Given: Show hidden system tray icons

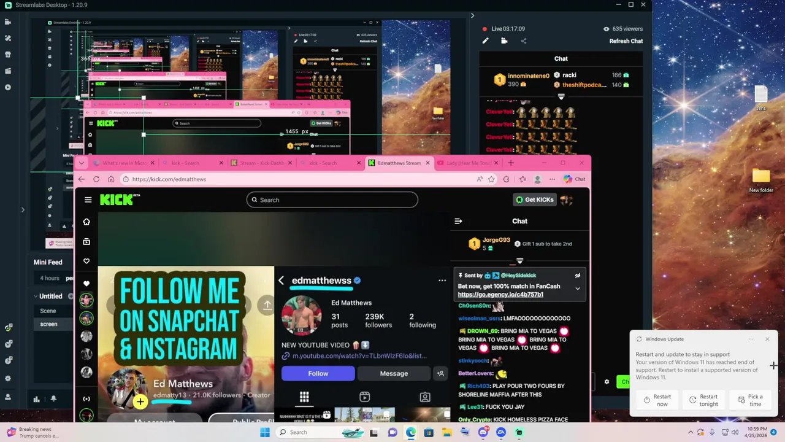Looking at the screenshot, I should (691, 432).
